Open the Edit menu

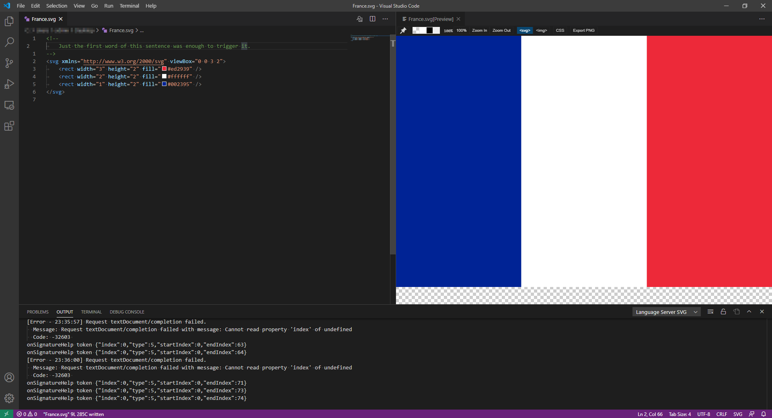point(35,6)
